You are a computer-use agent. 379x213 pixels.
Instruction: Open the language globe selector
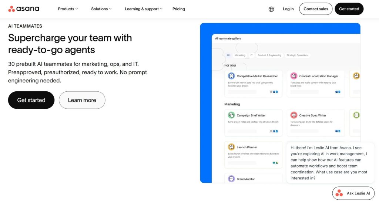click(x=271, y=9)
